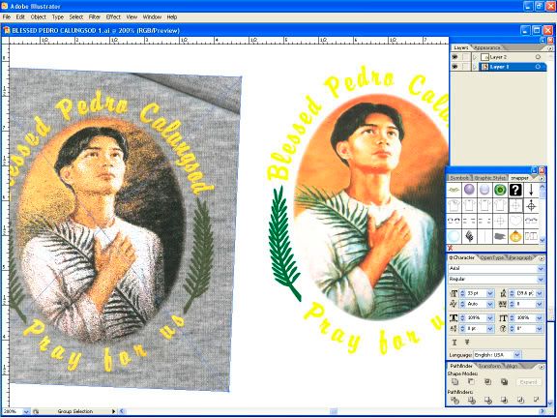Viewport: 557px width, 418px height.
Task: Click Layer 1 target circle
Action: point(538,67)
